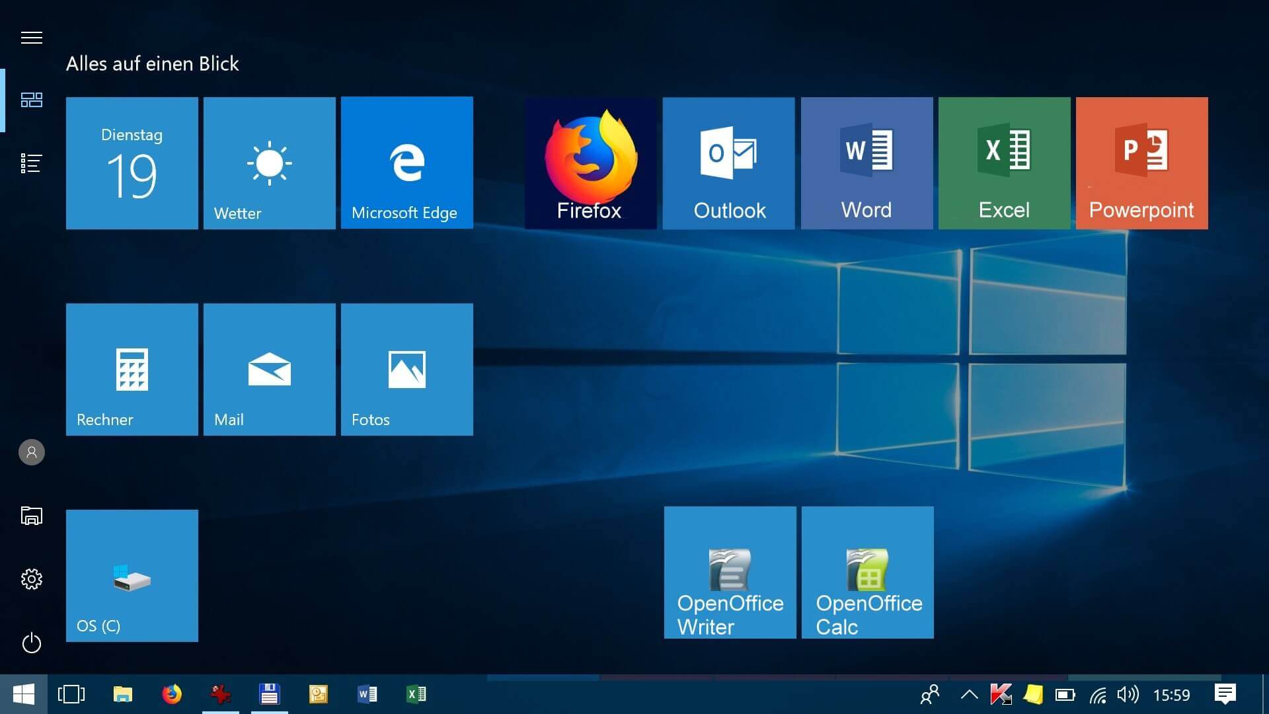Open the Excel tile
1269x714 pixels.
click(1005, 163)
